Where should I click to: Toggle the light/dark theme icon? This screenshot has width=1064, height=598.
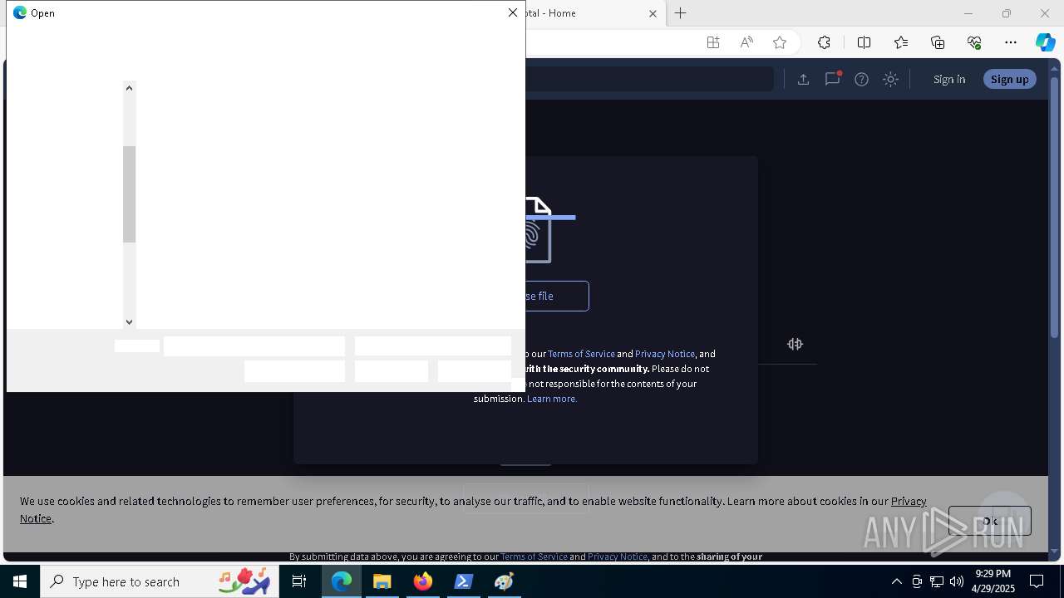(x=890, y=79)
